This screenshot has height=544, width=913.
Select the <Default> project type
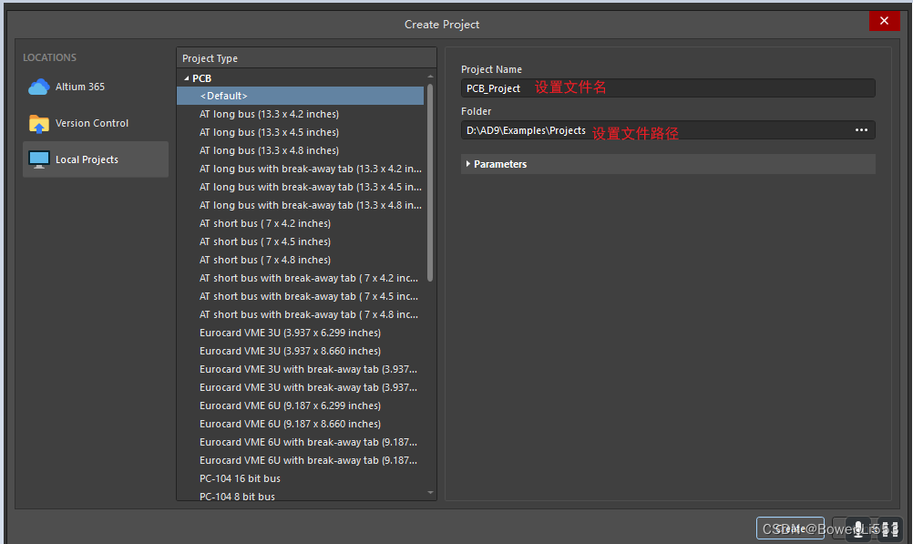click(x=301, y=96)
